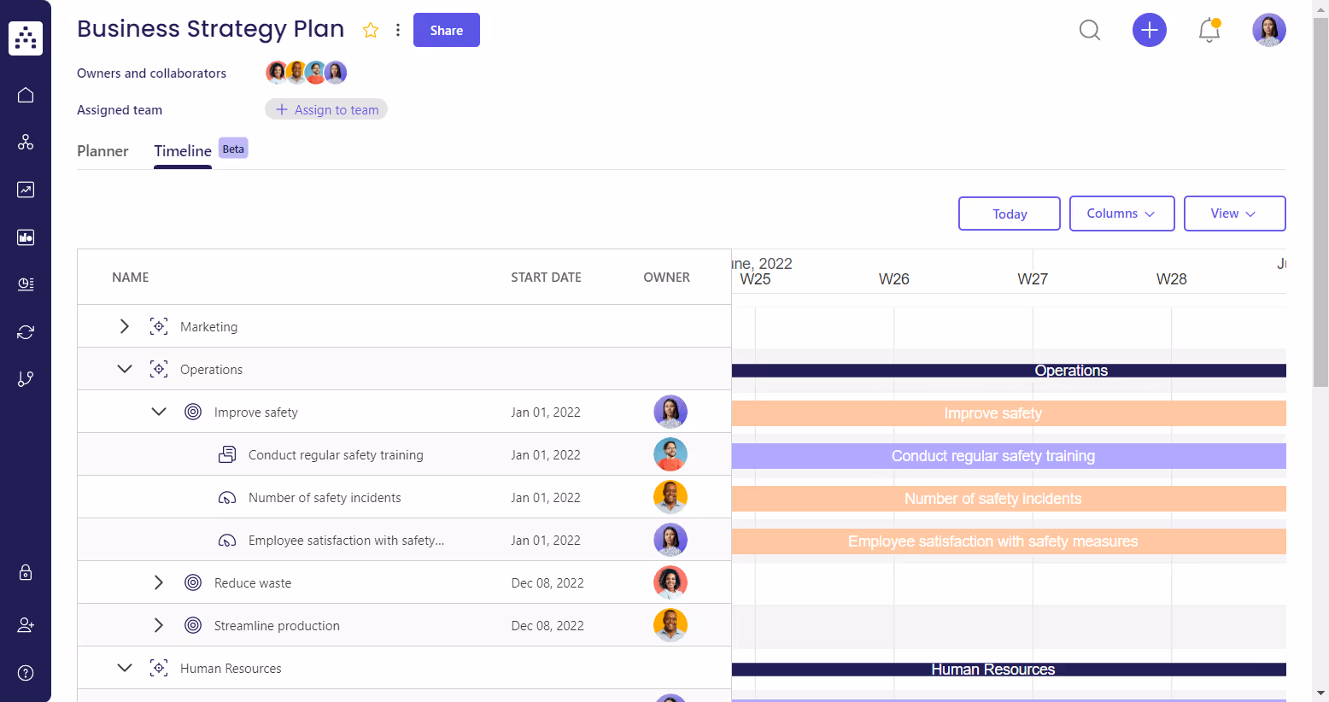The image size is (1329, 702).
Task: Open the three-dot menu beside the plan title
Action: pyautogui.click(x=398, y=29)
